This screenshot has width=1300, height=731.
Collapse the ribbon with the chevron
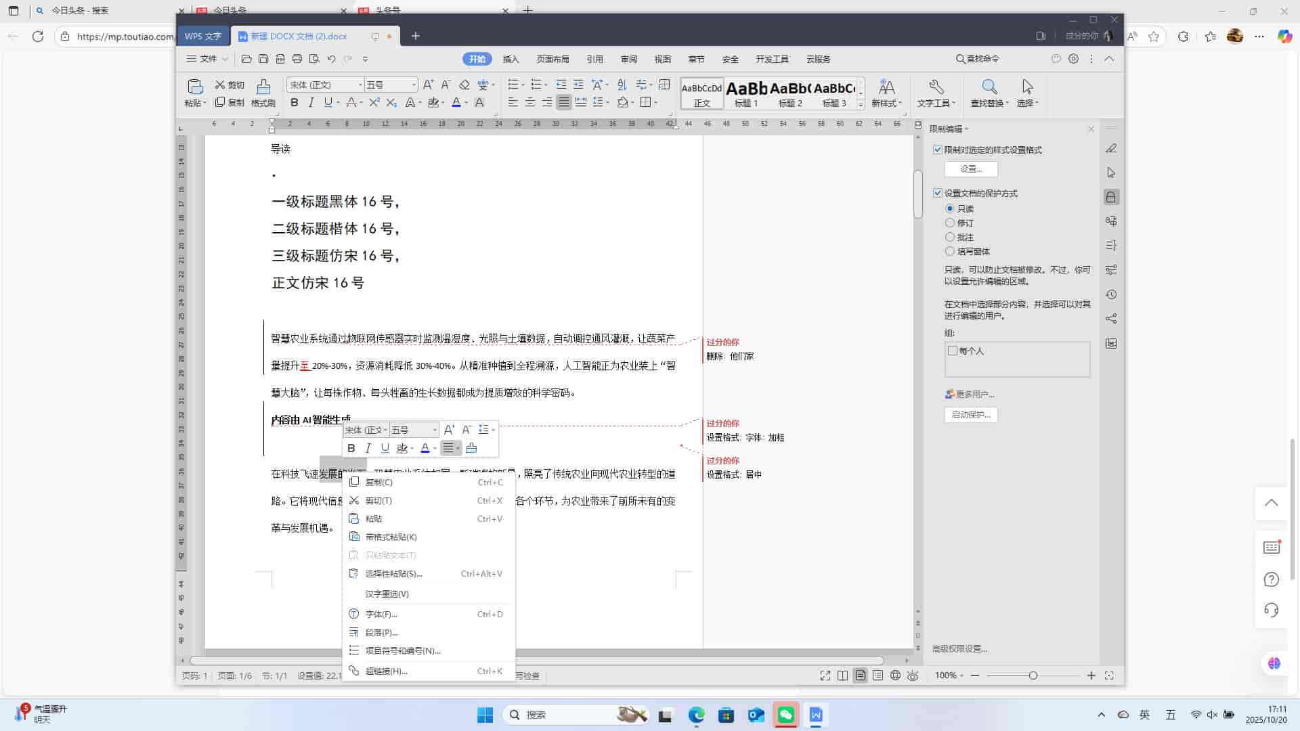[x=1109, y=59]
